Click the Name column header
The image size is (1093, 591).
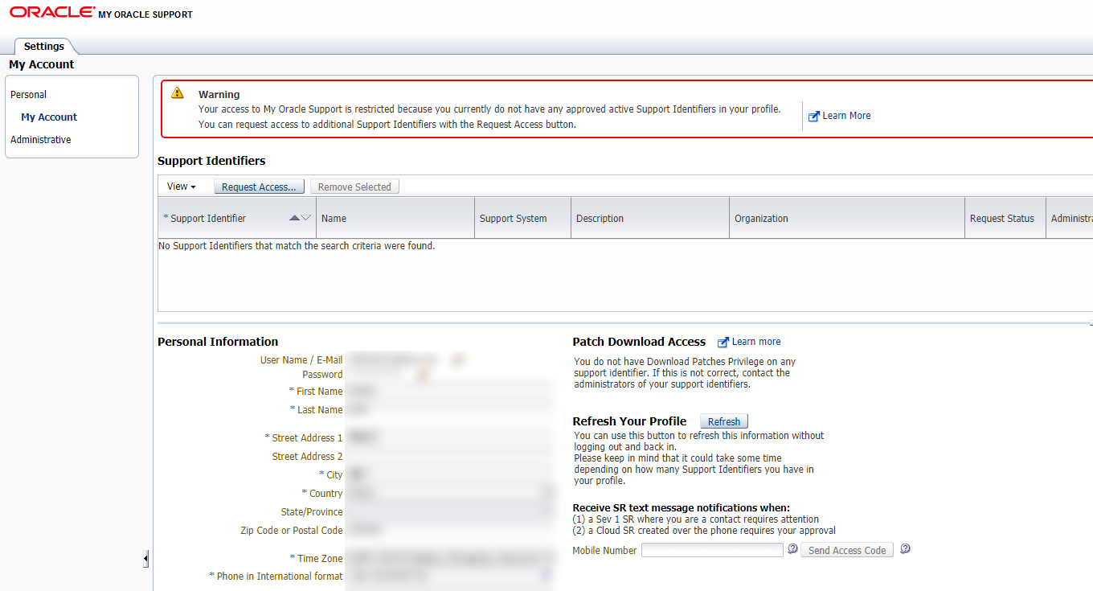(395, 218)
